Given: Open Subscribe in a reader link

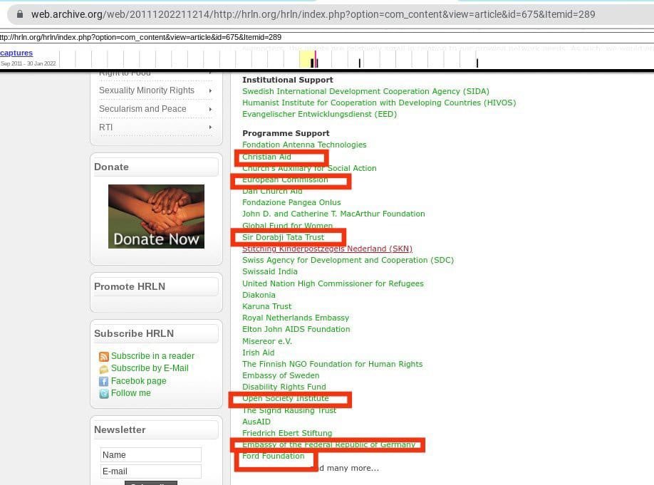Looking at the screenshot, I should [x=152, y=356].
